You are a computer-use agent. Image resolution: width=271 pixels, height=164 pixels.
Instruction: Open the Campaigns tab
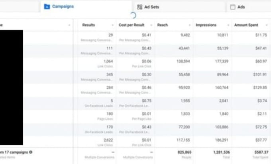click(86, 6)
